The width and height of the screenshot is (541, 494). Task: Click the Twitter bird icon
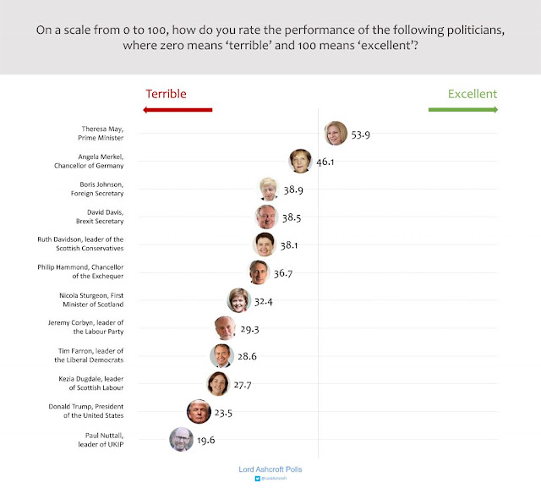click(259, 479)
